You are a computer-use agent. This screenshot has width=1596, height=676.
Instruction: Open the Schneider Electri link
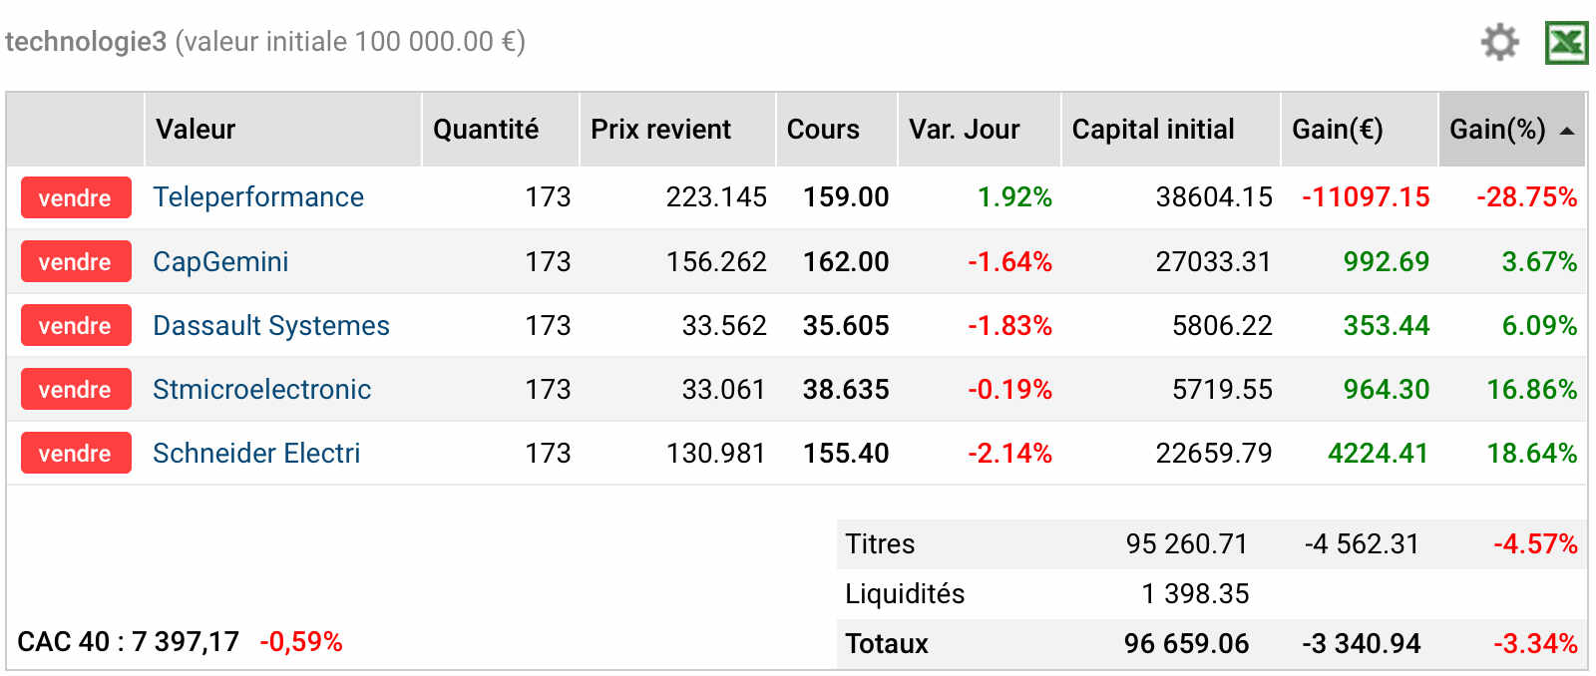click(256, 453)
